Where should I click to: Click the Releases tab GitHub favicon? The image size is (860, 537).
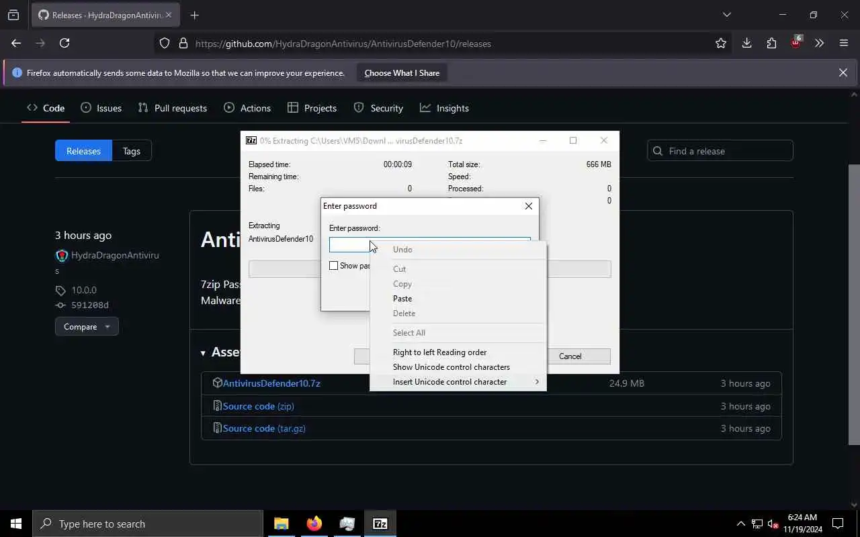tap(44, 15)
